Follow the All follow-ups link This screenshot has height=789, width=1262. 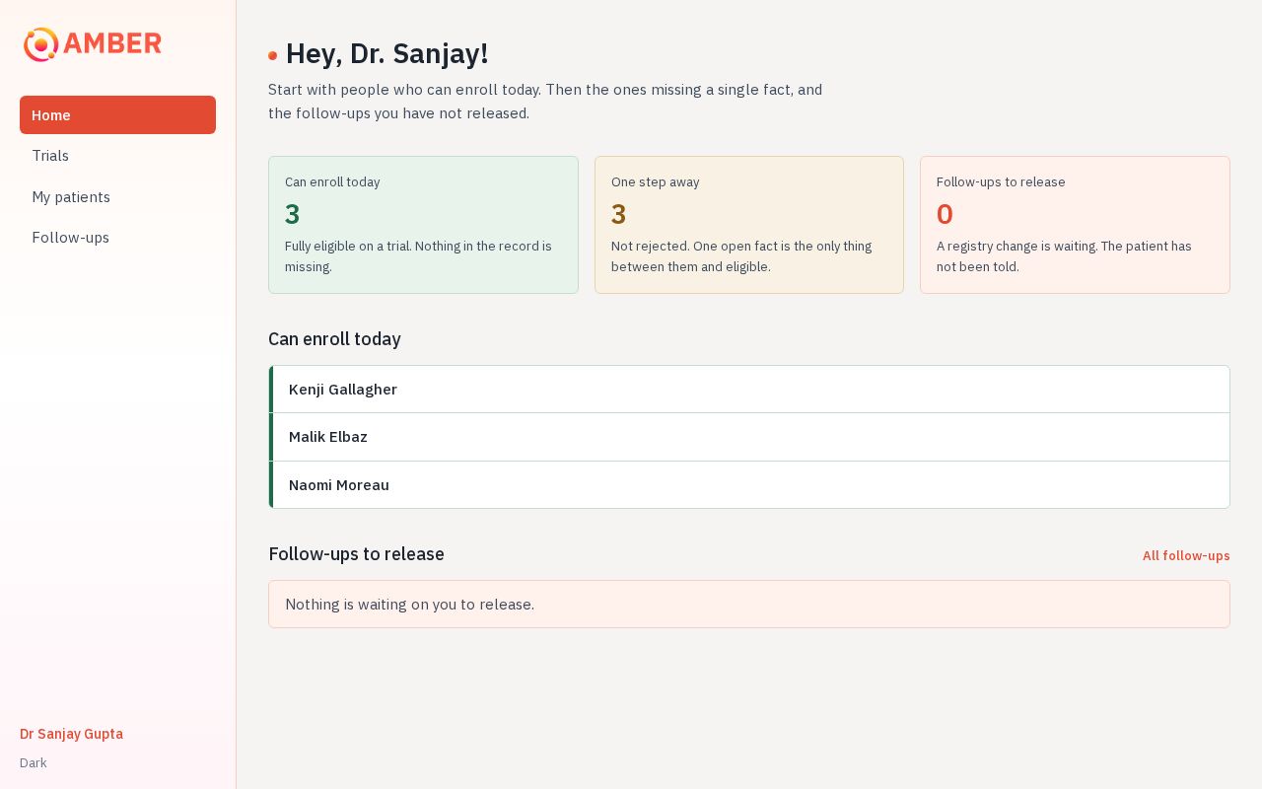pyautogui.click(x=1186, y=555)
